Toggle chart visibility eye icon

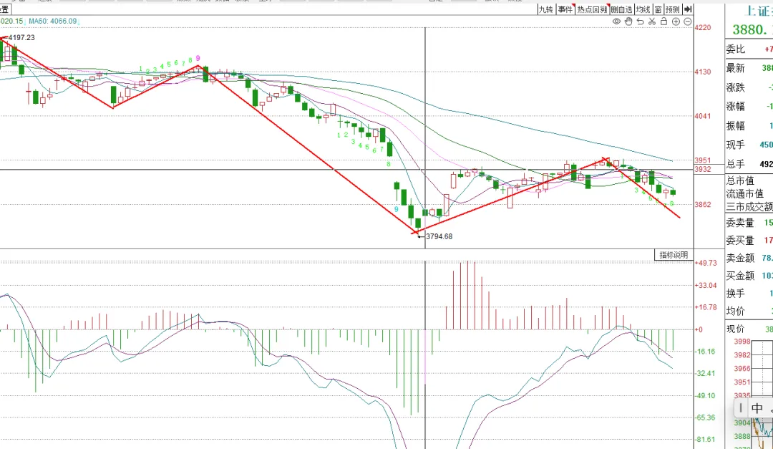click(616, 21)
